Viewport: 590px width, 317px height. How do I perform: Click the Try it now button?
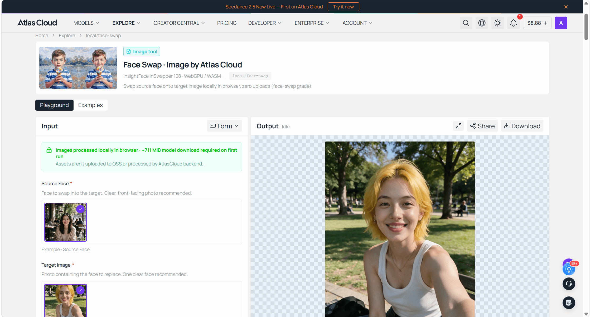343,7
